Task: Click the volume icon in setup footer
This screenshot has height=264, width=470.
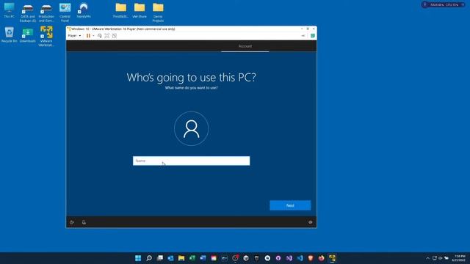Action: pos(310,222)
